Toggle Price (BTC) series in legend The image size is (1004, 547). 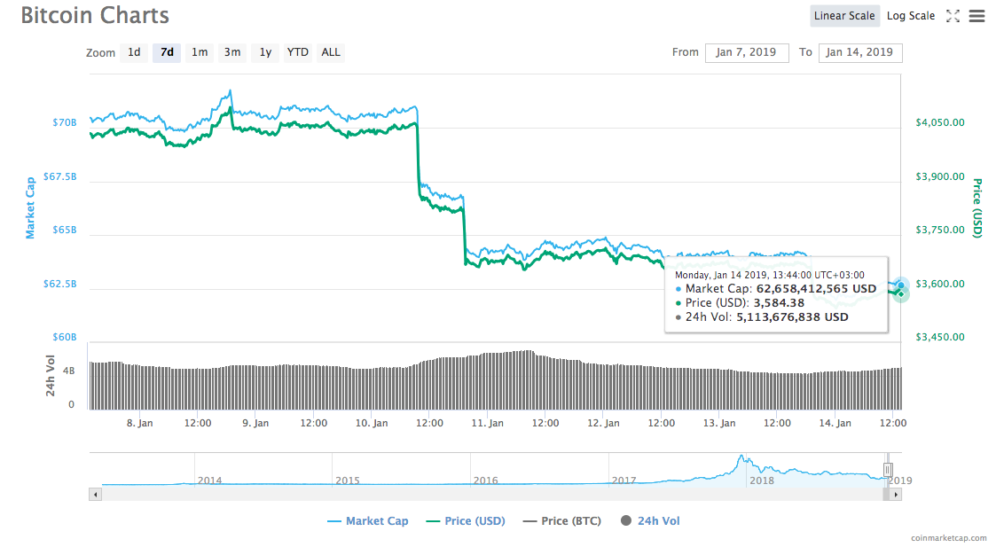click(x=561, y=520)
